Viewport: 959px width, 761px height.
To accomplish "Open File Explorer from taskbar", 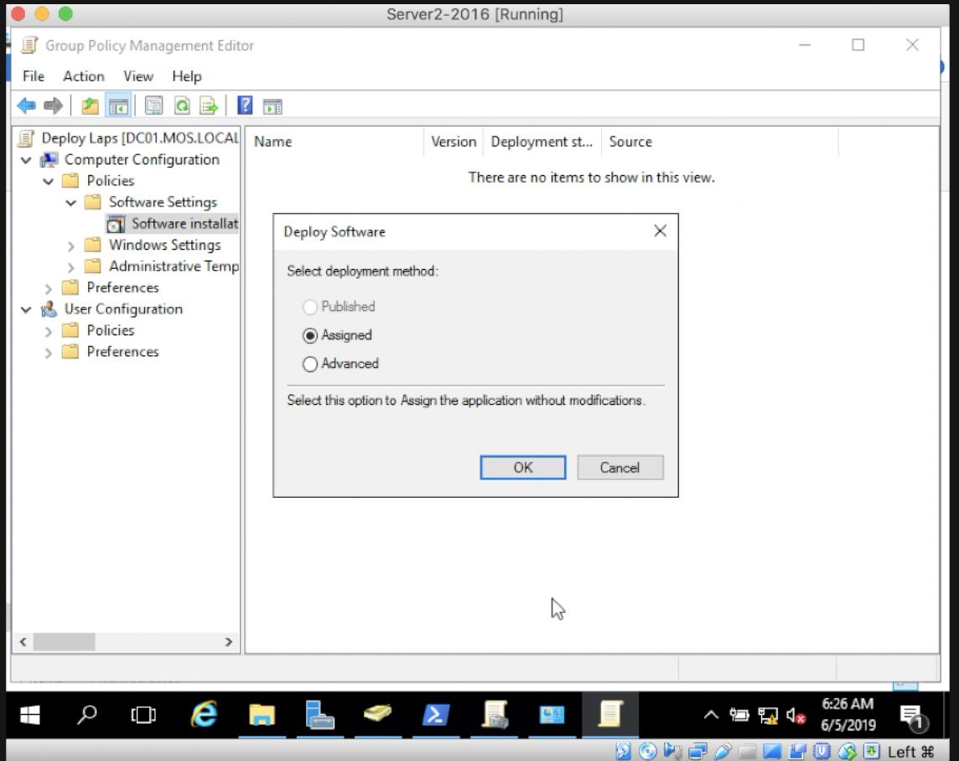I will click(x=262, y=714).
